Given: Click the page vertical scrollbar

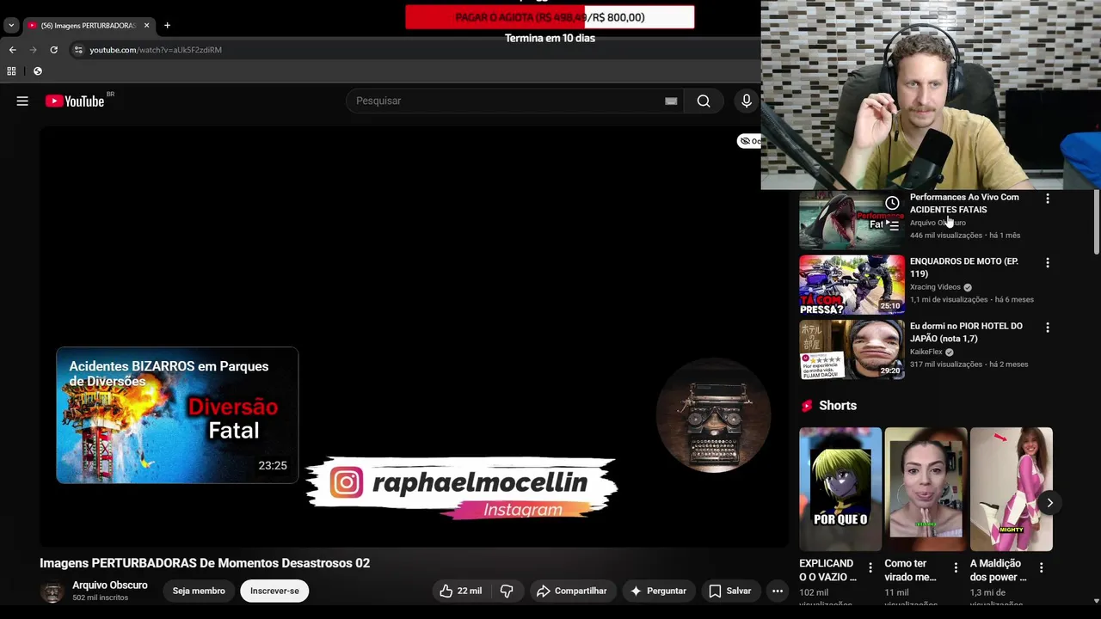Looking at the screenshot, I should [x=1096, y=222].
